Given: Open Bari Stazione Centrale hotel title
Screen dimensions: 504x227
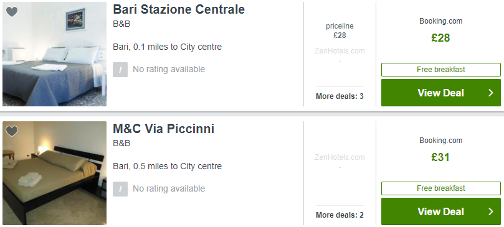Looking at the screenshot, I should pyautogui.click(x=179, y=9).
